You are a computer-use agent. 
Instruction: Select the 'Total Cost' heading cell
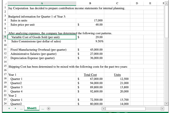click(x=90, y=75)
